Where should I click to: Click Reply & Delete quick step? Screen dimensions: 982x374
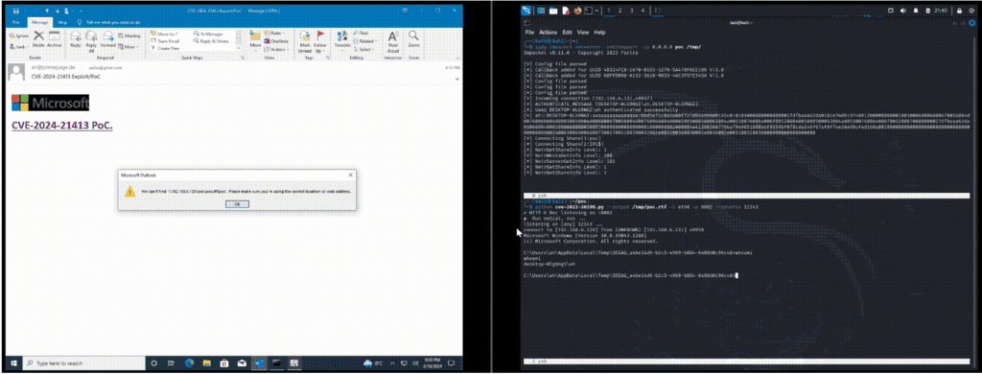coord(210,40)
